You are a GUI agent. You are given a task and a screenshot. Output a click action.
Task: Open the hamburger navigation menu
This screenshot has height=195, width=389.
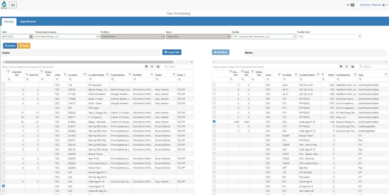pos(13,5)
